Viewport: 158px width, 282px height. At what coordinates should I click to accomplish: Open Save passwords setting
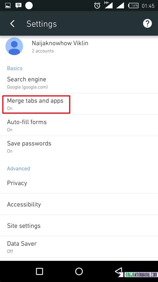click(x=79, y=147)
